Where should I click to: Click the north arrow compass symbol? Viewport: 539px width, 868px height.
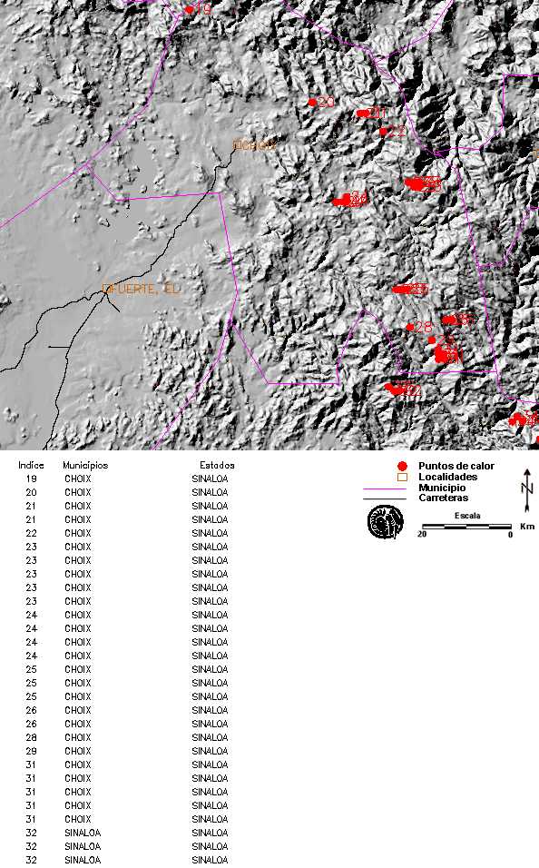click(x=527, y=490)
